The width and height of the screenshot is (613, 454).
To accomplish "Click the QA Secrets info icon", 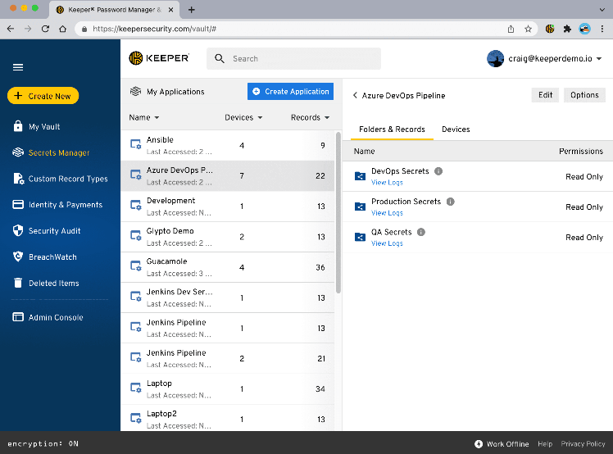I will click(x=421, y=232).
